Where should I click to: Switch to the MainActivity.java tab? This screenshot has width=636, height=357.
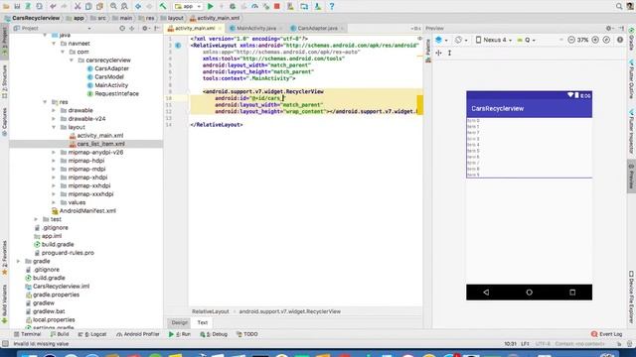(256, 29)
